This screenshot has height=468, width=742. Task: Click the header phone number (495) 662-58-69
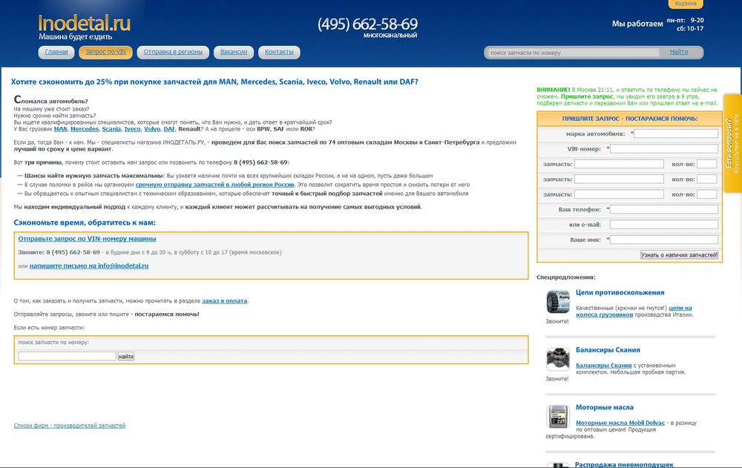[368, 24]
